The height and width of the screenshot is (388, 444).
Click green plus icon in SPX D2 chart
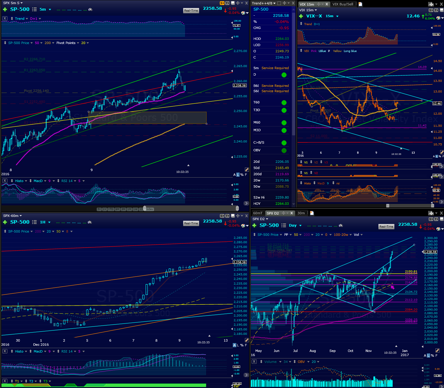tap(254, 225)
